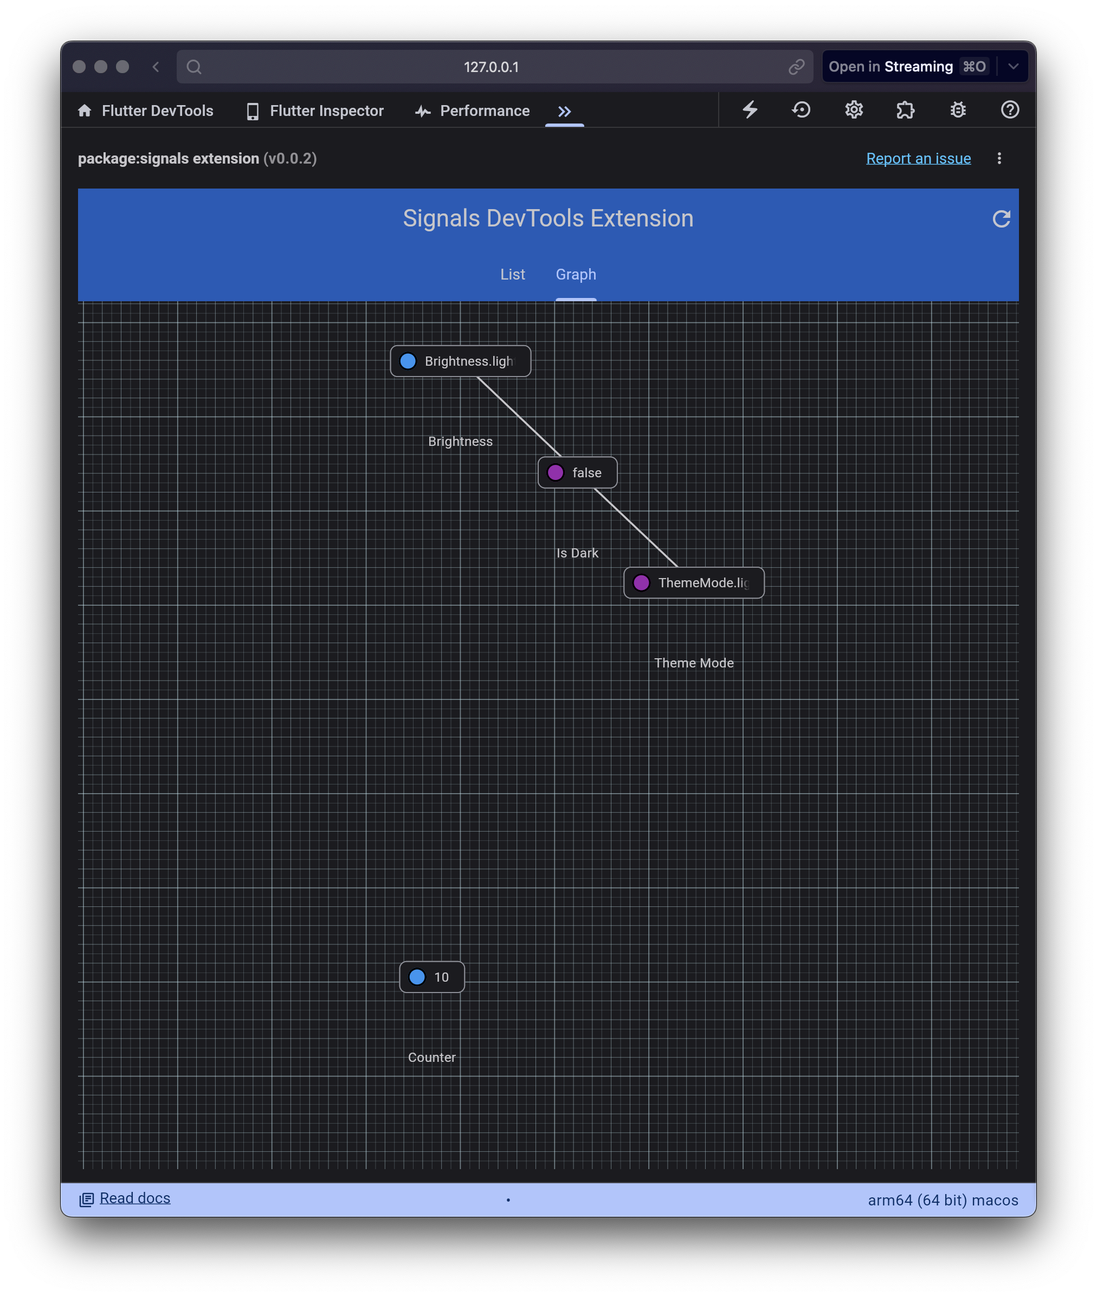Open the Read docs link
Screen dimensions: 1097x1297
pos(134,1197)
